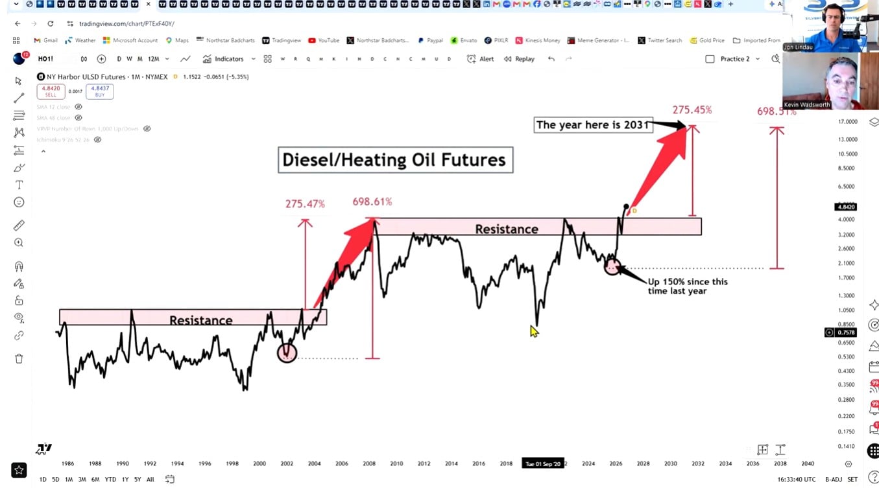Show the SMA 12 close indicator
Image resolution: width=879 pixels, height=488 pixels.
[78, 106]
